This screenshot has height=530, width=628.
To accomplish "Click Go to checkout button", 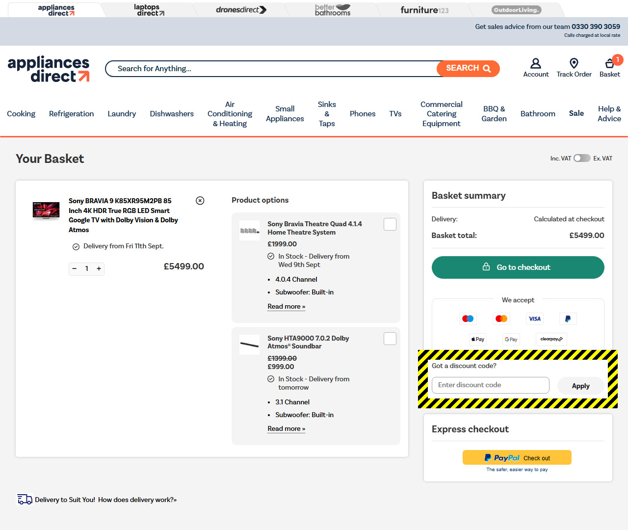I will coord(518,267).
